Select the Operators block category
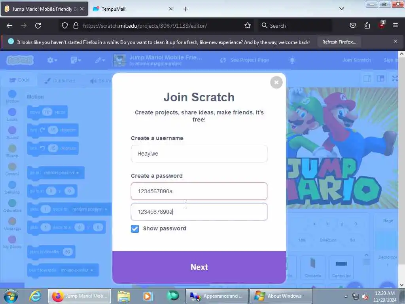The width and height of the screenshot is (405, 304). pyautogui.click(x=12, y=206)
